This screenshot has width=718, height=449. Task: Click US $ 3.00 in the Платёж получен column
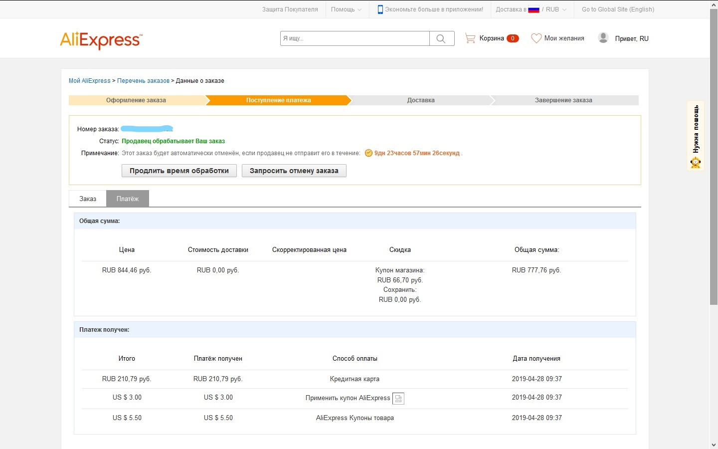[x=218, y=398]
